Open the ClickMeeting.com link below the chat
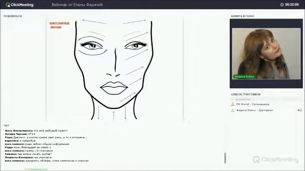The image size is (305, 171). [36, 169]
